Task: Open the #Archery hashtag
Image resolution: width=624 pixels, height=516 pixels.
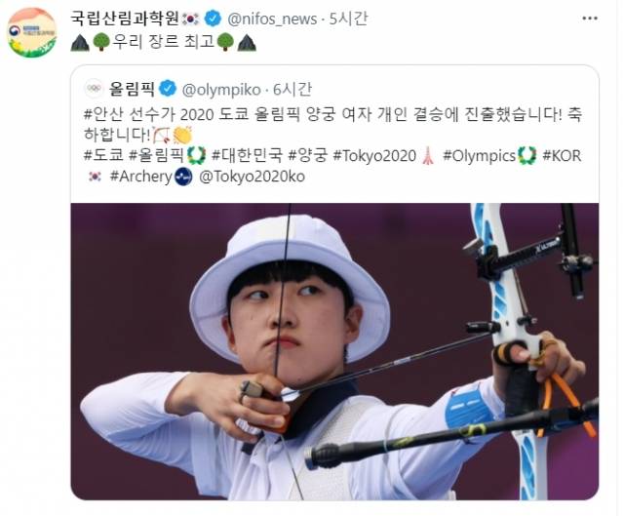Action: click(140, 177)
